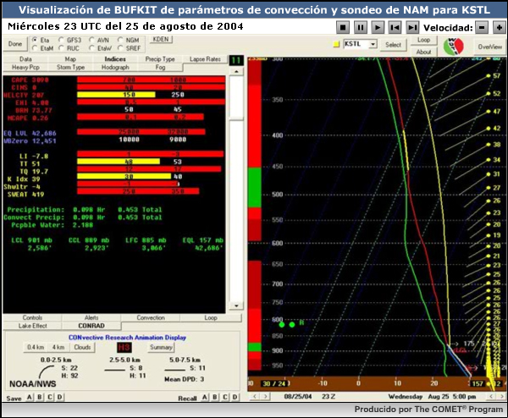Open the KSTL station dropdown
The width and height of the screenshot is (508, 418).
(373, 44)
